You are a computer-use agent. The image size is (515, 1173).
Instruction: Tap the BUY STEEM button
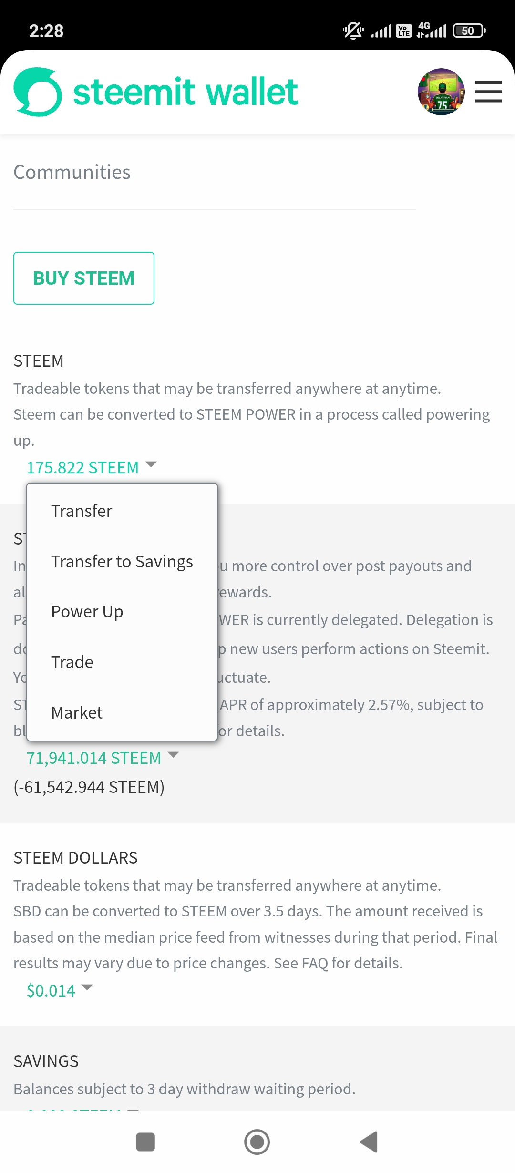click(x=84, y=278)
